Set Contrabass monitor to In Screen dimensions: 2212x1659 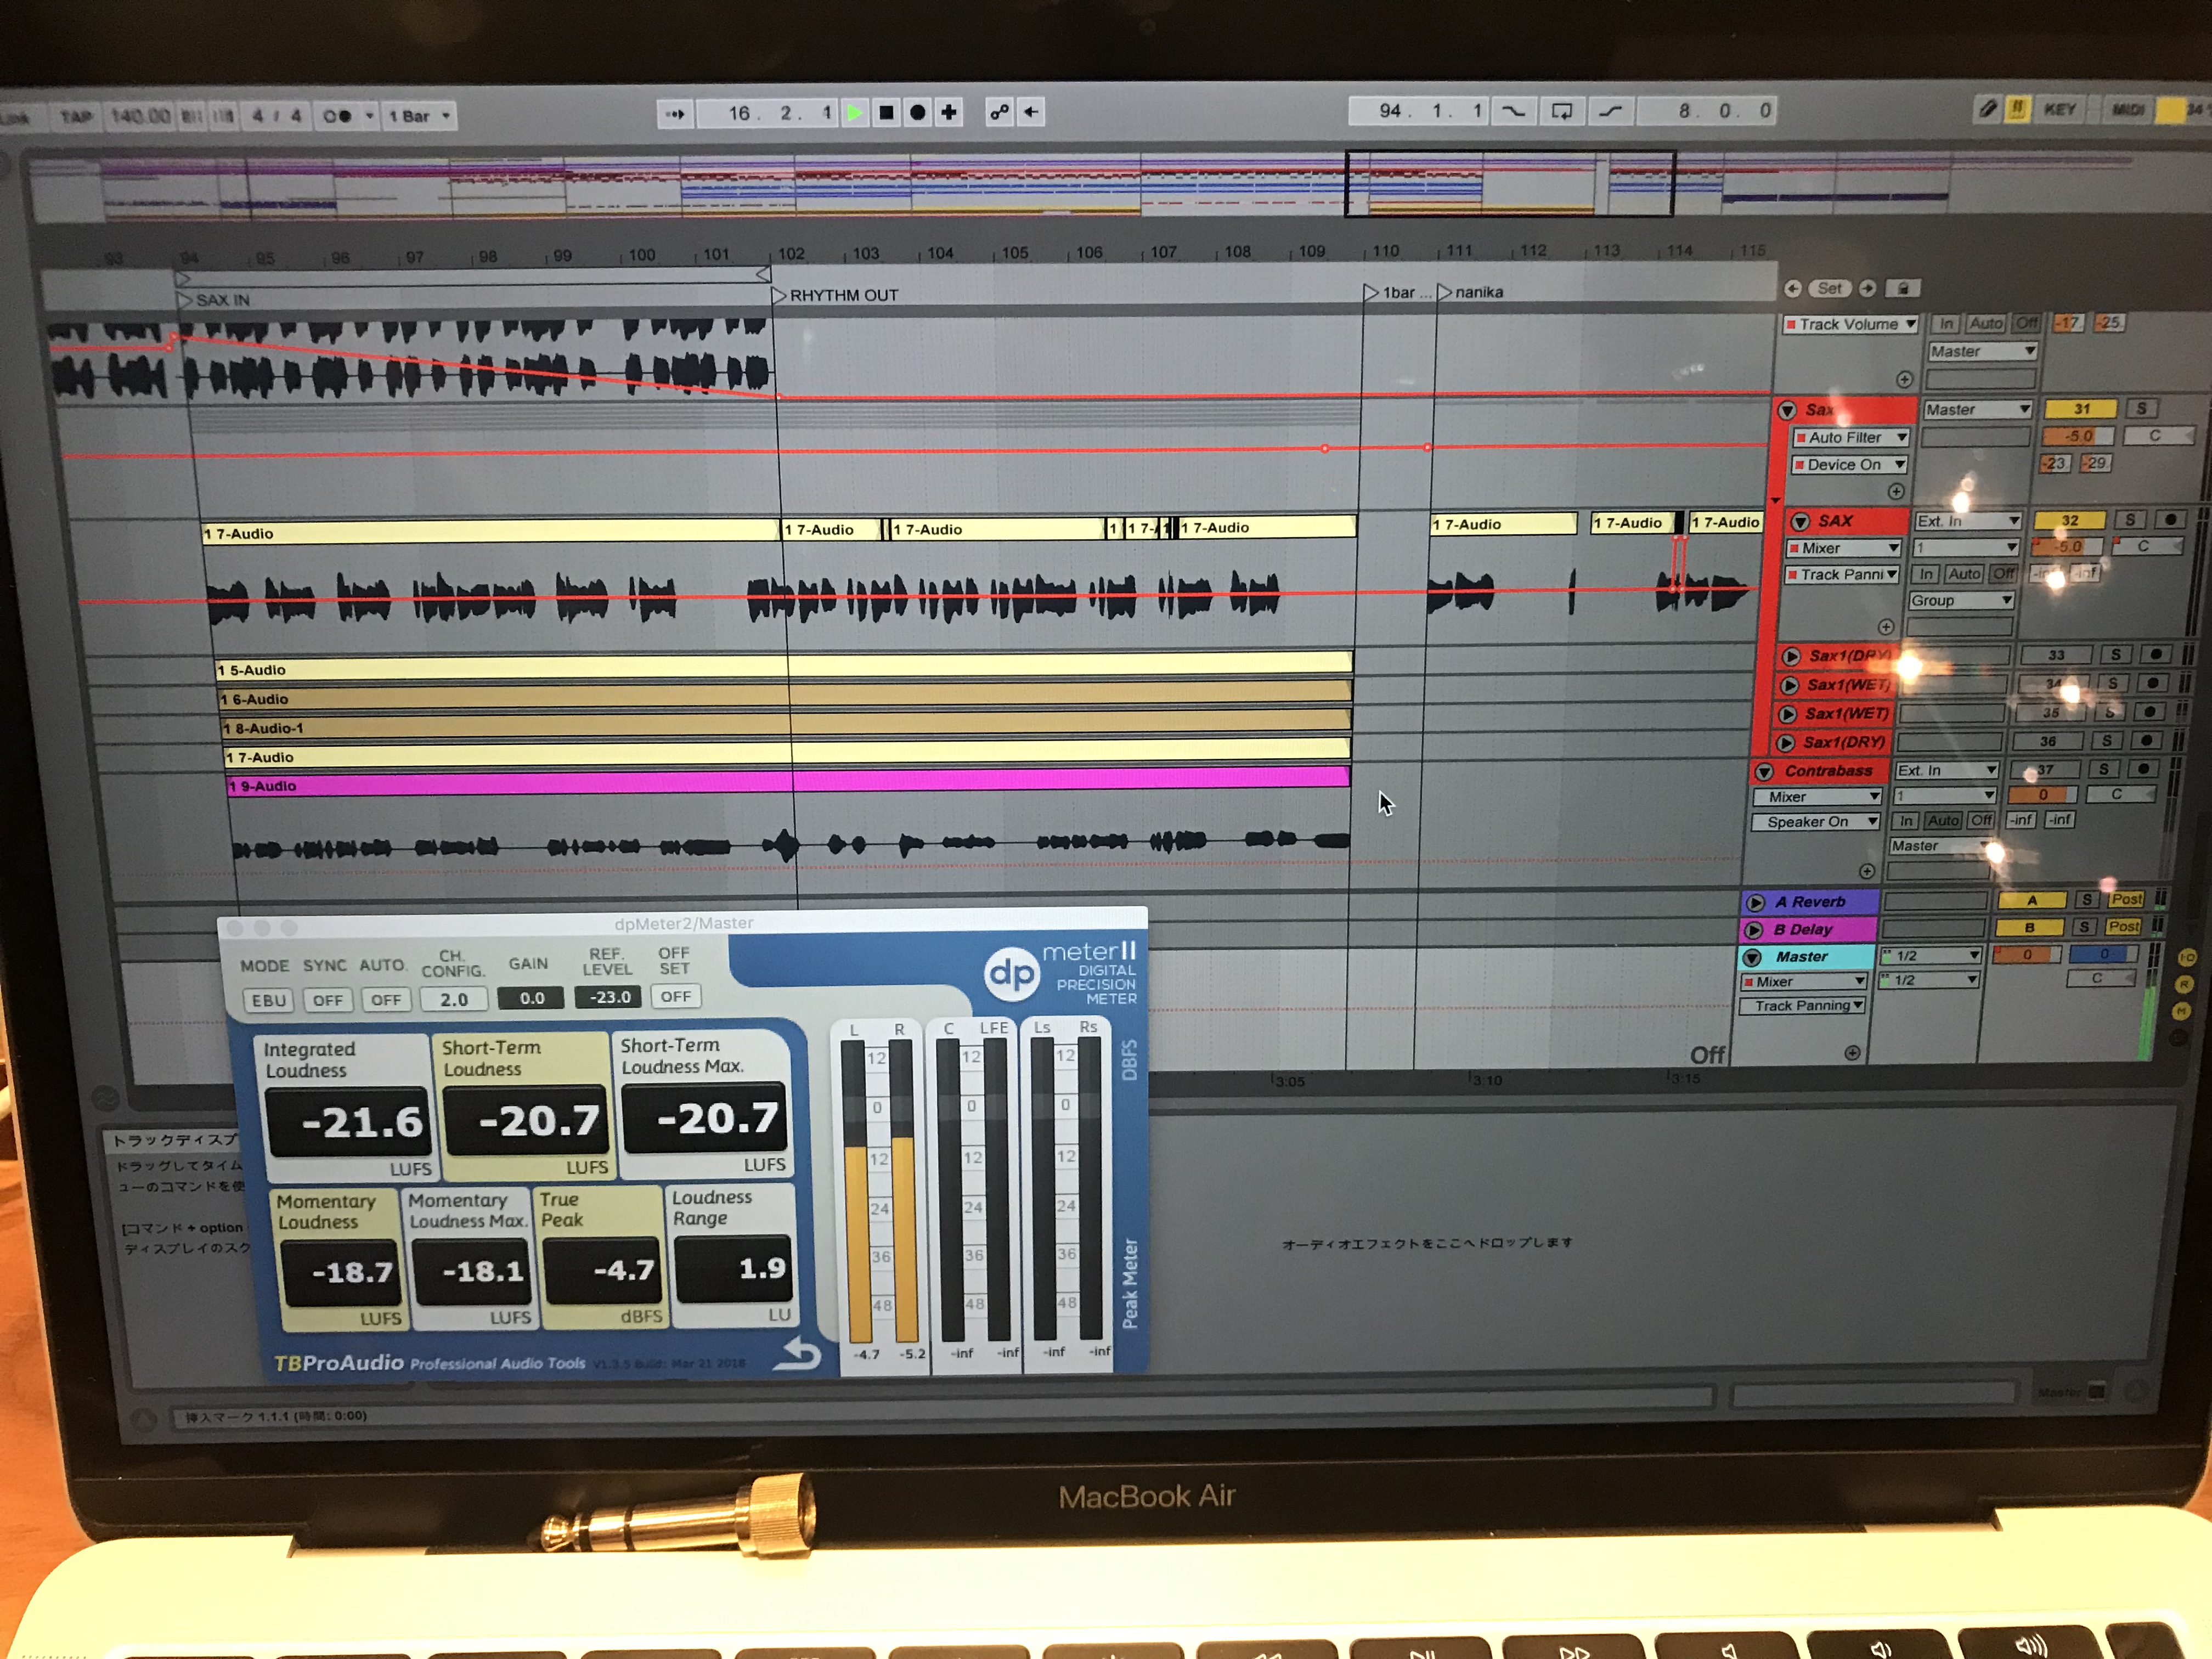(x=1906, y=820)
